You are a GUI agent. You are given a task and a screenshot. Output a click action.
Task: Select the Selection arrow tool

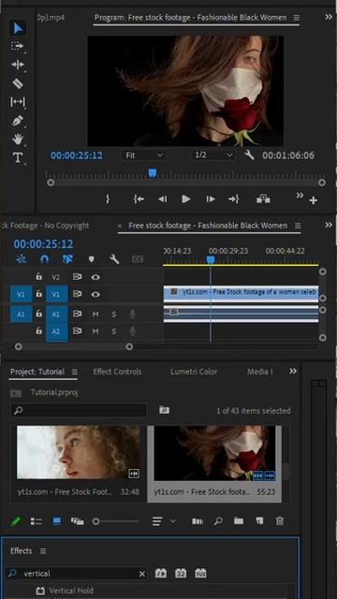[18, 28]
